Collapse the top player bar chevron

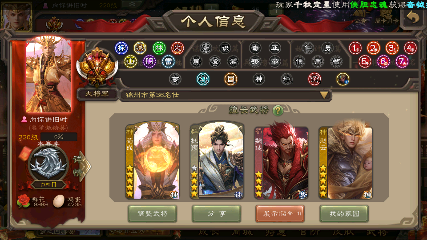pos(132,4)
